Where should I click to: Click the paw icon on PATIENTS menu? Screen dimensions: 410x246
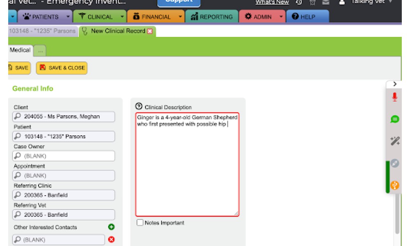(27, 16)
